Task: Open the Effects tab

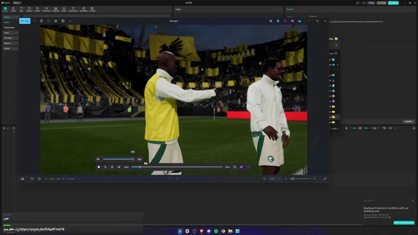Action: [x=37, y=9]
